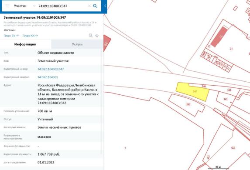Open the Участки search type dropdown
This screenshot has width=250, height=170.
click(x=24, y=6)
